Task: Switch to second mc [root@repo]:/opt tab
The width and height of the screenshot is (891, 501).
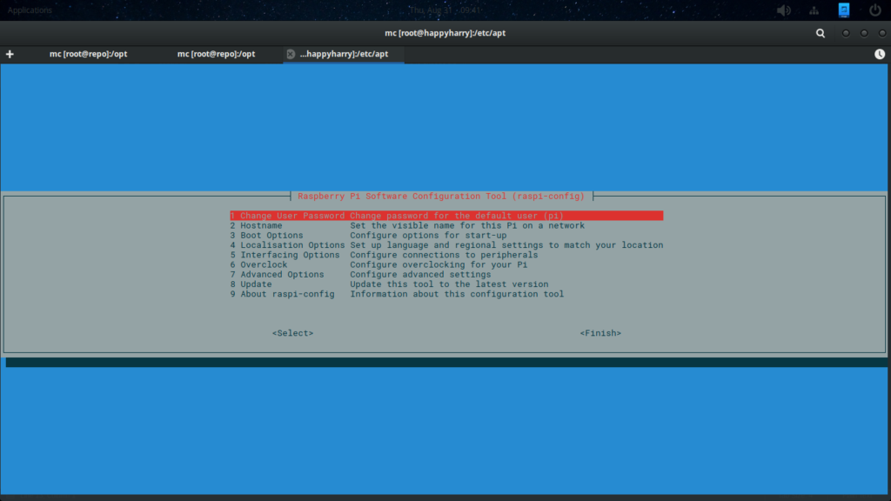Action: pos(216,54)
